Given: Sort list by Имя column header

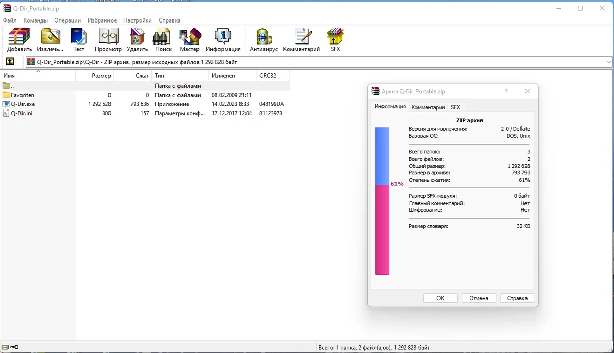Looking at the screenshot, I should [x=38, y=76].
